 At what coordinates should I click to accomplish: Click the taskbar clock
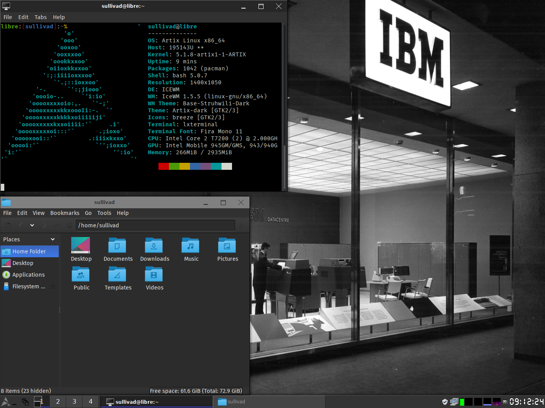(526, 402)
